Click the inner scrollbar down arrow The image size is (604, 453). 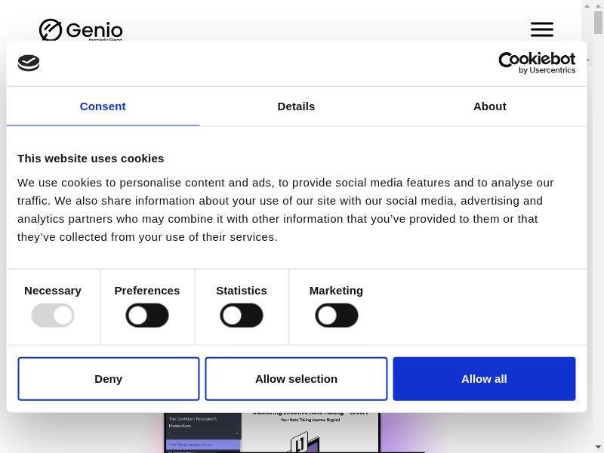(x=587, y=61)
